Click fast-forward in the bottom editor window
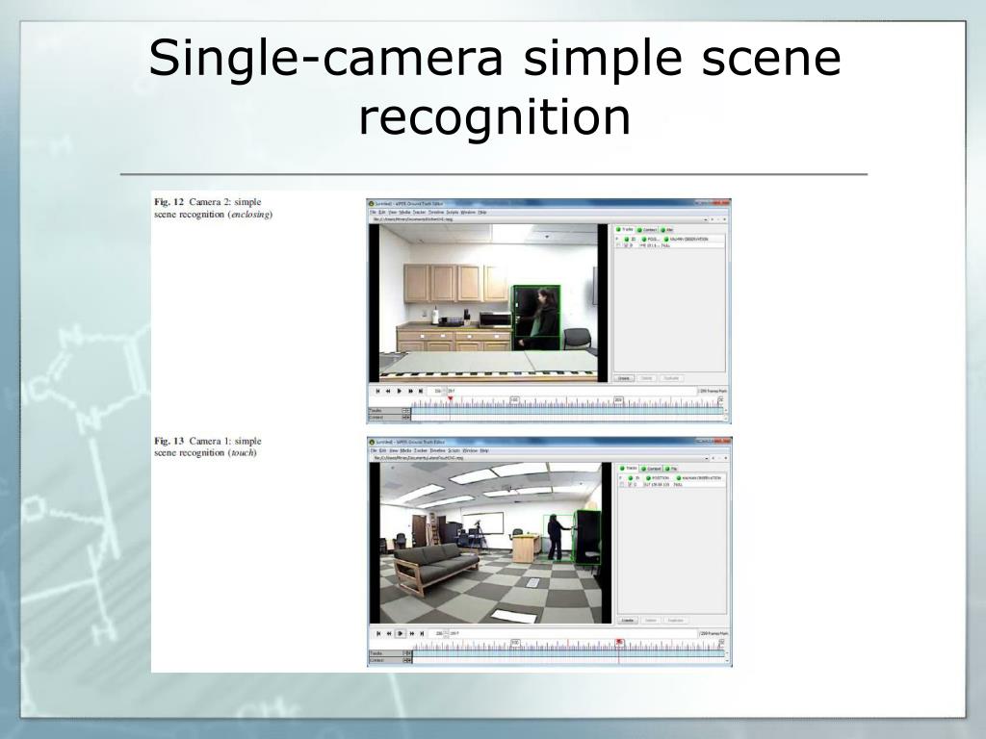 [412, 633]
